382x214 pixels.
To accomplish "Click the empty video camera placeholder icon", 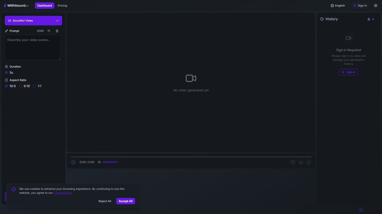I will [191, 78].
